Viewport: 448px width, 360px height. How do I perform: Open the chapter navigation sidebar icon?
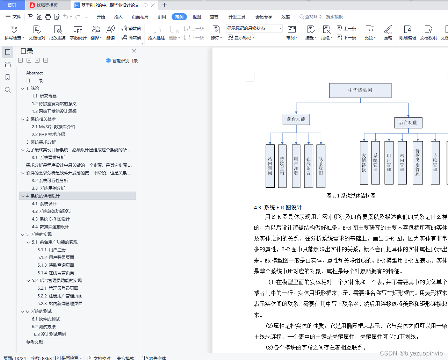click(x=8, y=65)
